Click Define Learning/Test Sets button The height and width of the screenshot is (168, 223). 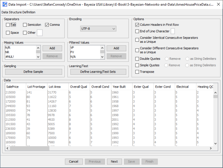[98, 72]
